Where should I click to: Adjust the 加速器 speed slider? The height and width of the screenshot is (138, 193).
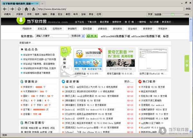pyautogui.click(x=173, y=14)
